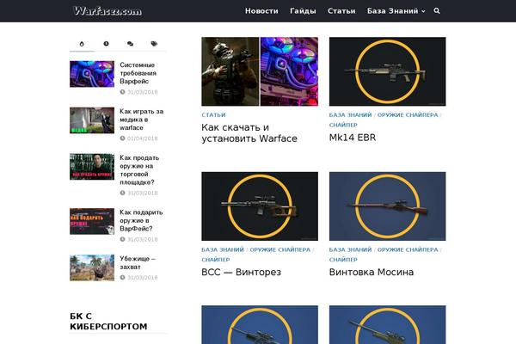Open СНАЙПЕР category above Винтовка Мосина
Screen dimensions: 516x344
tap(343, 260)
